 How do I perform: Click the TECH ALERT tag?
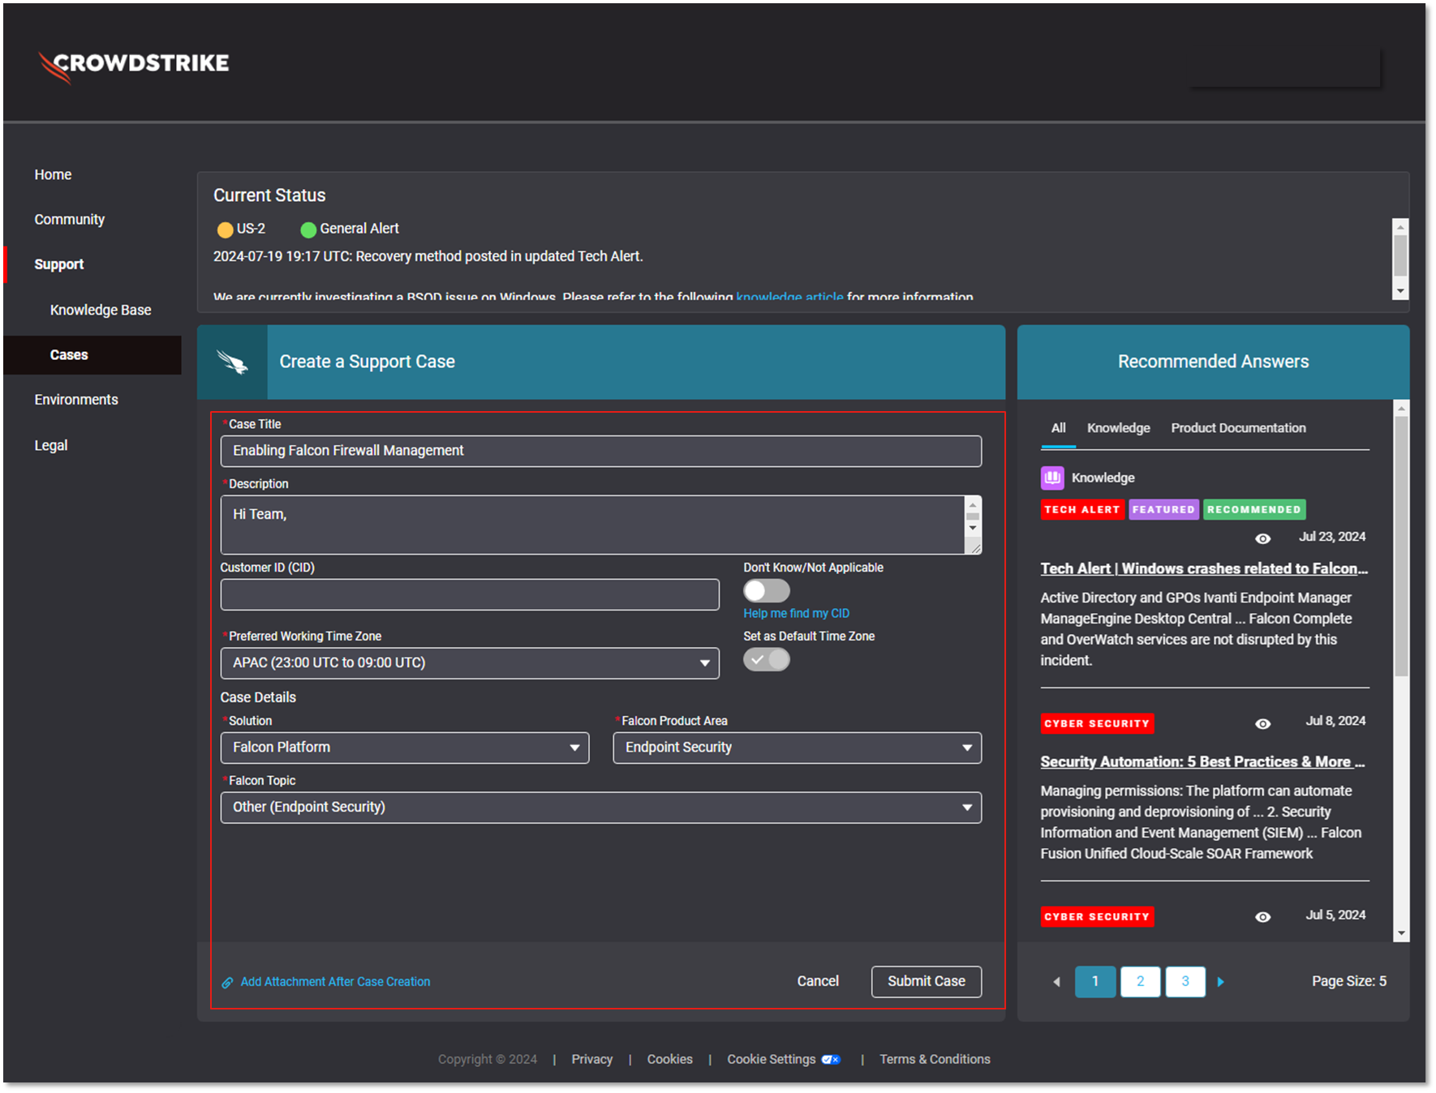pos(1082,509)
